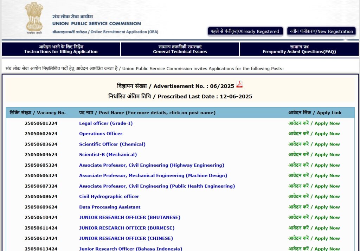Open Scientist-B (Mechanical) post details
This screenshot has width=360, height=251.
[x=108, y=155]
